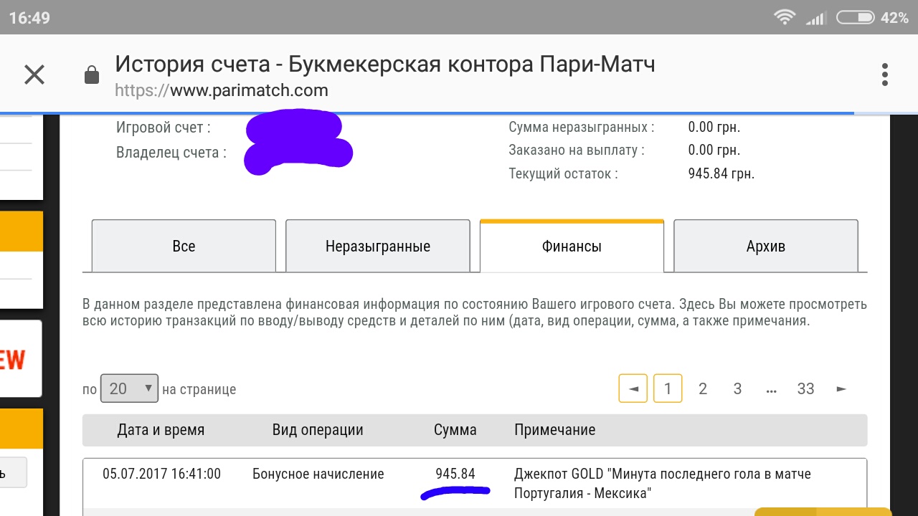Switch to the Неразыгранные tab
Viewport: 918px width, 516px height.
378,247
